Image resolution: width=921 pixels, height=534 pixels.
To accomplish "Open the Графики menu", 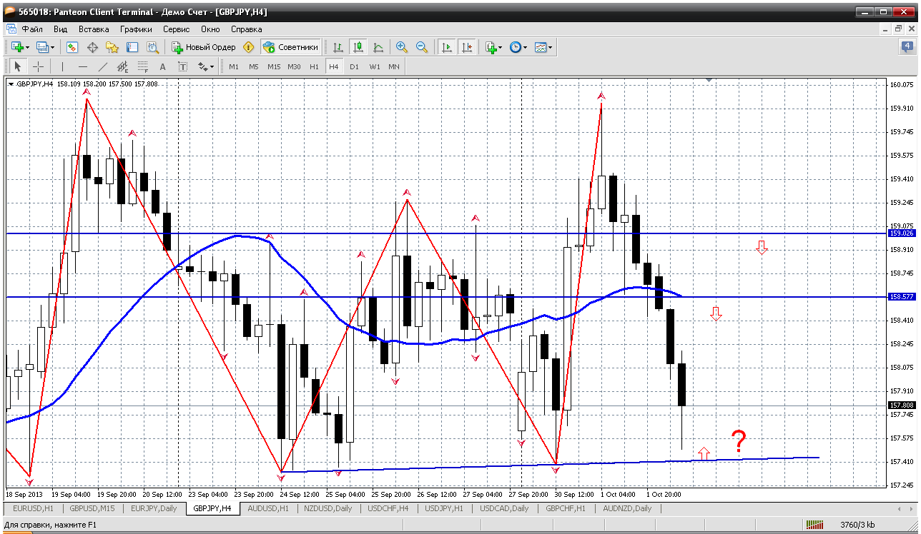I will [137, 29].
